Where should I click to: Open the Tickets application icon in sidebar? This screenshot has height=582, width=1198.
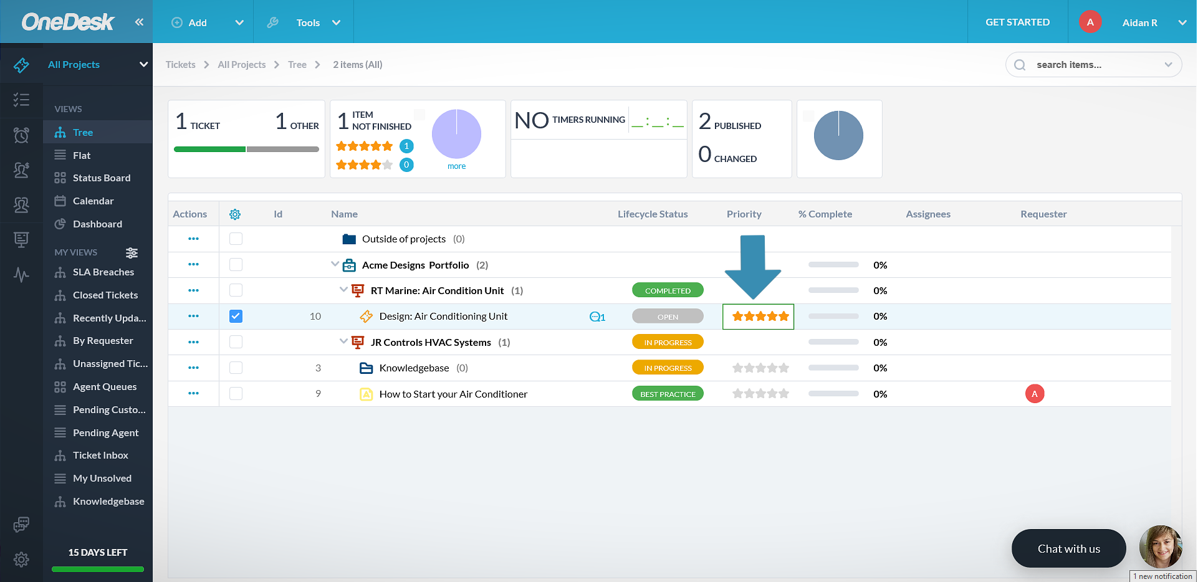point(21,65)
